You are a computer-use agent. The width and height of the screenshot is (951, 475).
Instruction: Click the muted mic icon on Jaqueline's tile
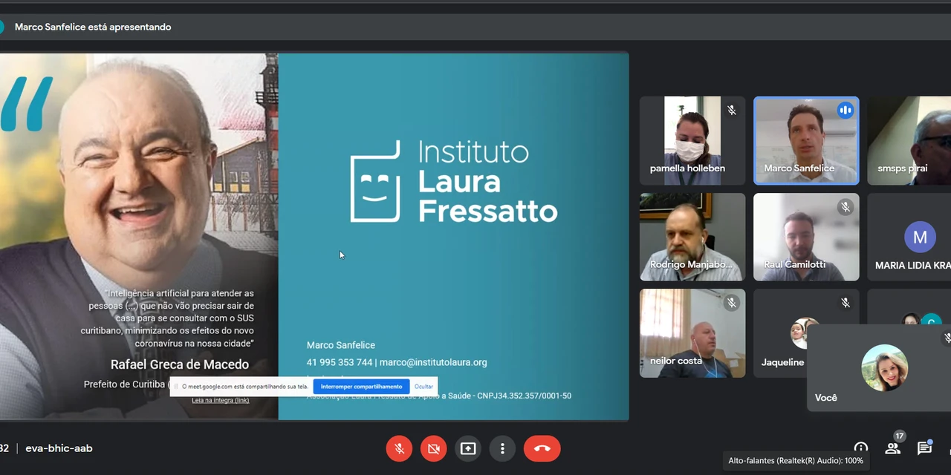[x=845, y=303]
